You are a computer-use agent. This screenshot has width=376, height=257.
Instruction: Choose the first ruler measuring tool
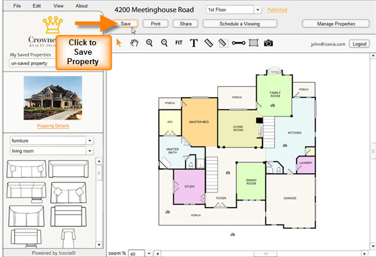click(209, 43)
